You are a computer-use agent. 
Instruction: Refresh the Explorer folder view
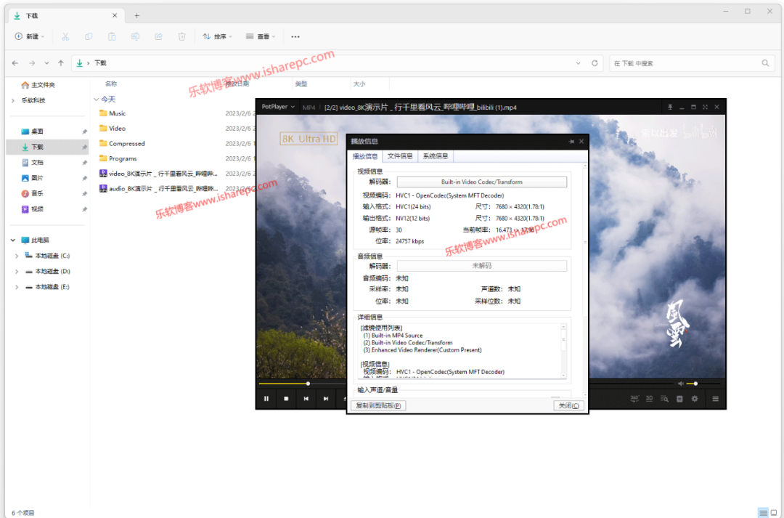point(595,63)
